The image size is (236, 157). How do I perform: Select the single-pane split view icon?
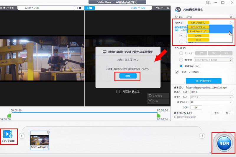[79, 8]
